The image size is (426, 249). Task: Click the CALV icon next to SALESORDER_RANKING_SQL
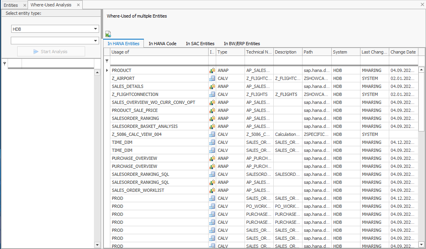212,174
